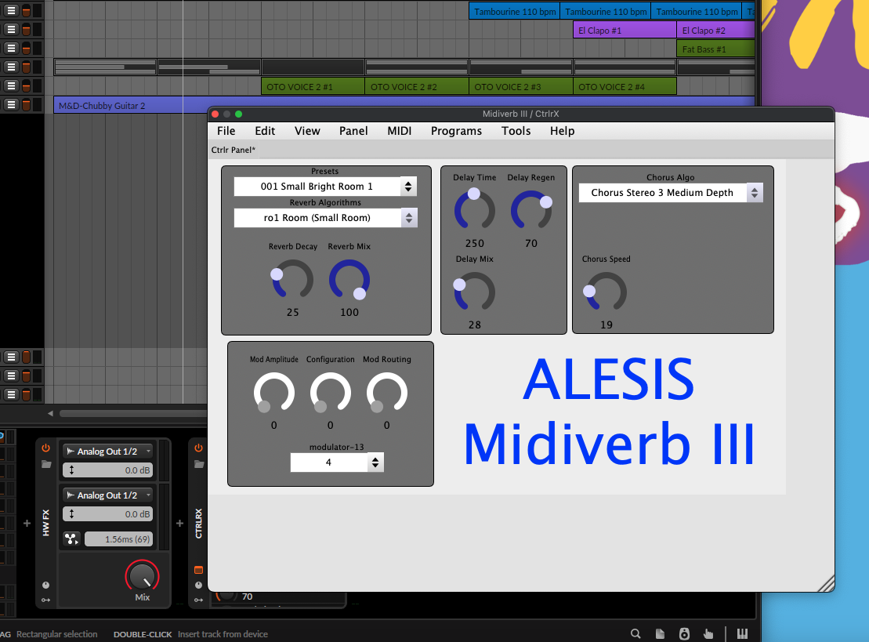Image resolution: width=869 pixels, height=642 pixels.
Task: Select the El Clapo #1 clip
Action: [x=625, y=30]
